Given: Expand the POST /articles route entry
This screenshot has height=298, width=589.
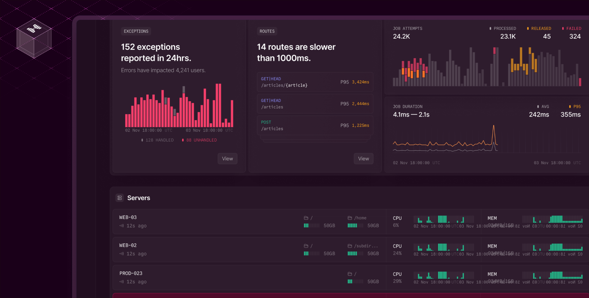Looking at the screenshot, I should point(315,125).
